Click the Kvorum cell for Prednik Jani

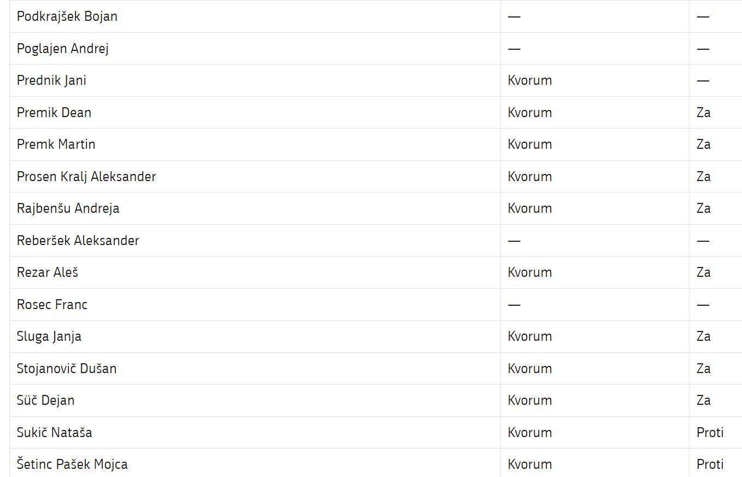pos(530,80)
